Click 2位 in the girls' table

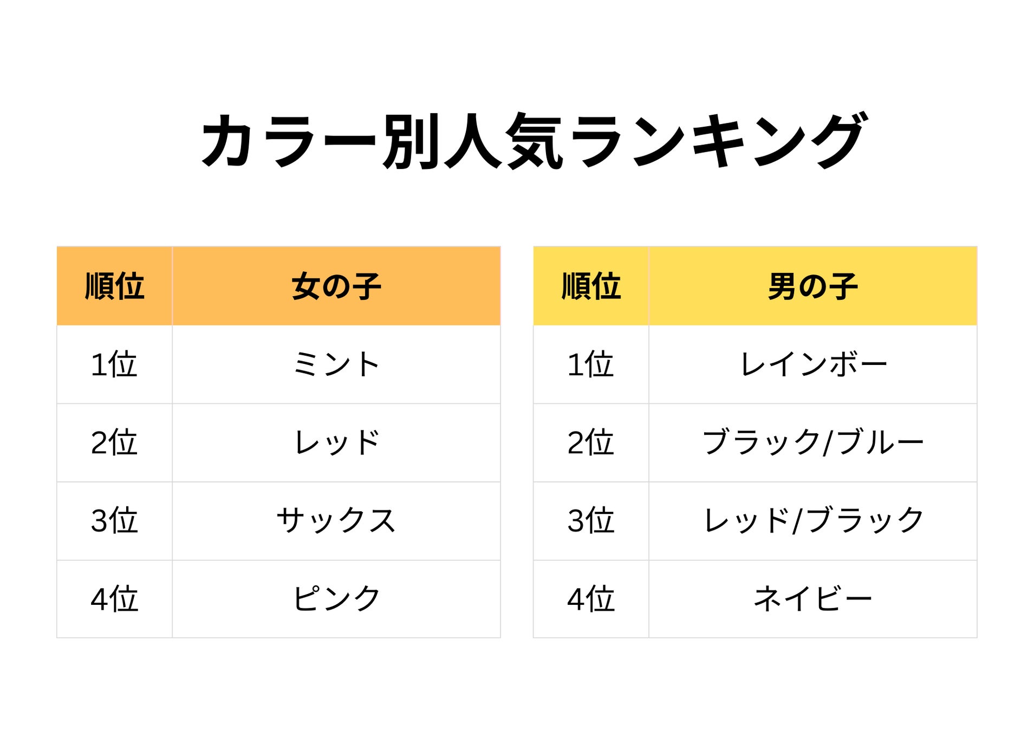pos(114,442)
